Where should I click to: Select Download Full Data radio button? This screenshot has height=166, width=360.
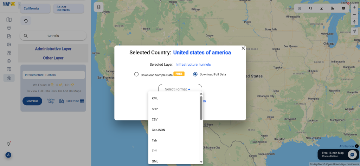(195, 74)
